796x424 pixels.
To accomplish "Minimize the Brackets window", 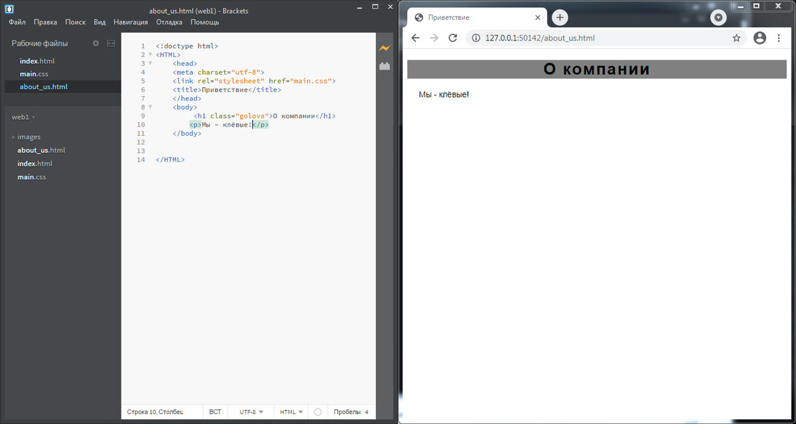I will click(358, 7).
